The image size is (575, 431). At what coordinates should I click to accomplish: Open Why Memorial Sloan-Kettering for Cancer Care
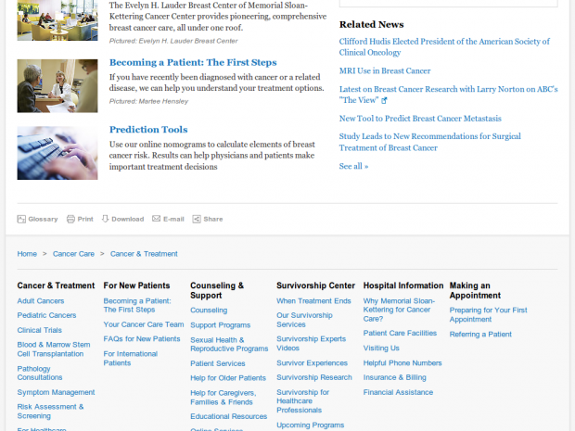[399, 310]
